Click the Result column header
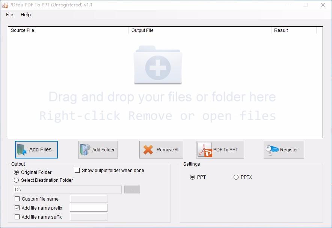Image resolution: width=332 pixels, height=228 pixels. click(294, 30)
